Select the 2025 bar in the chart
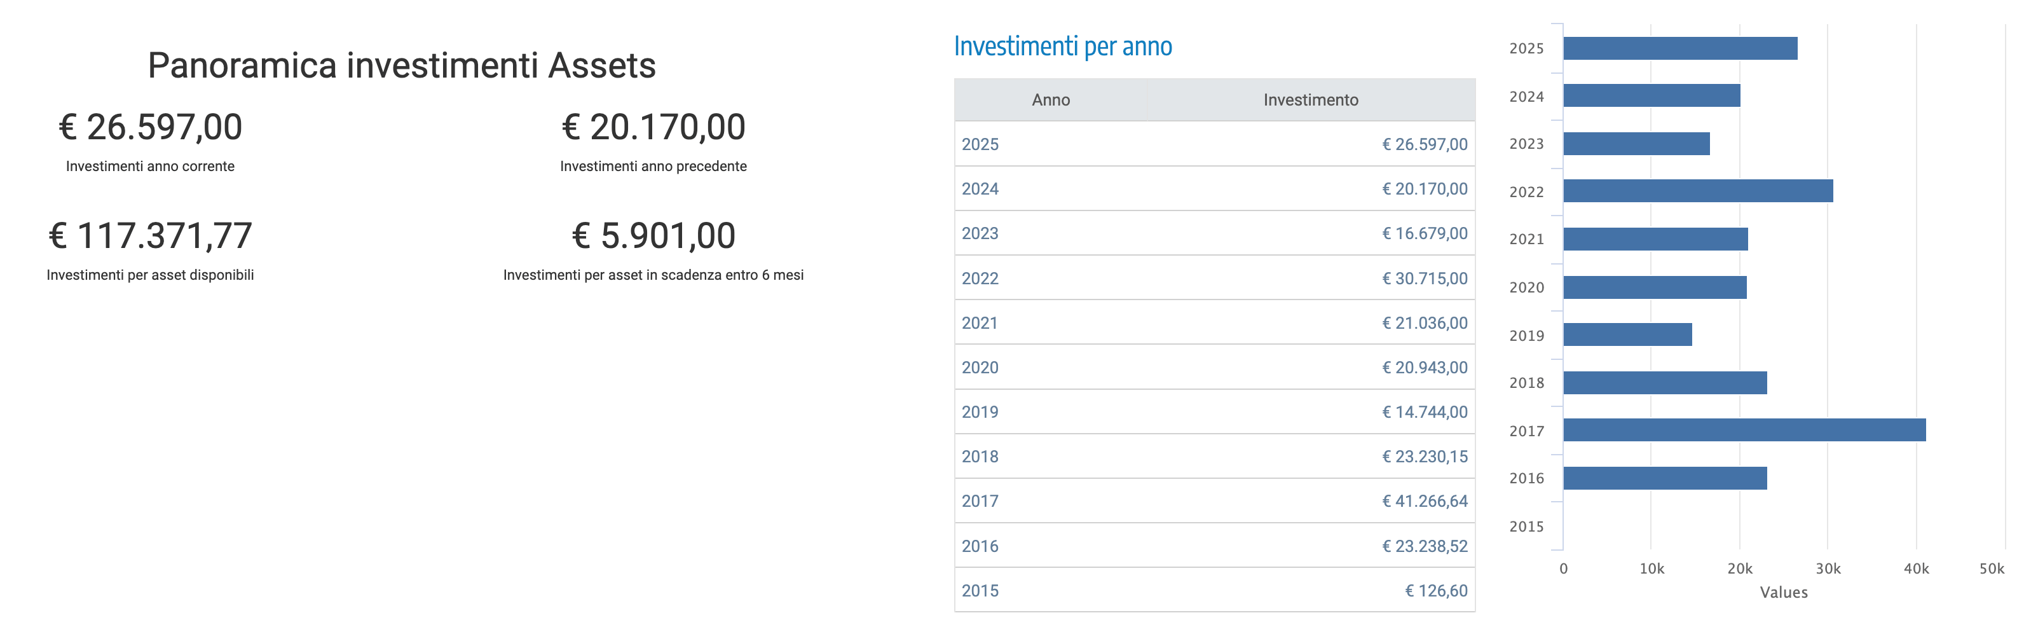The height and width of the screenshot is (627, 2038). [1679, 48]
